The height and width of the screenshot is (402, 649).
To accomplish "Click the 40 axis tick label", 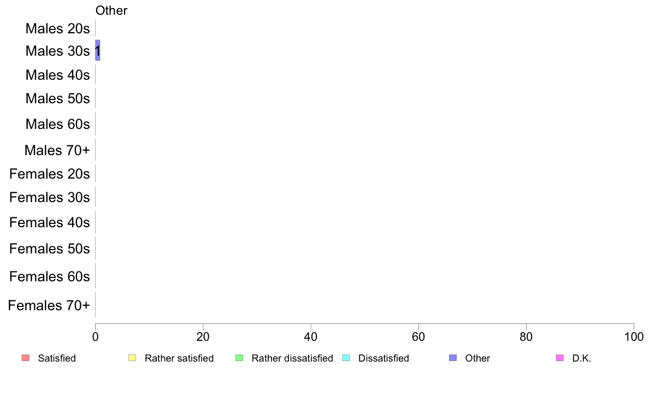I will point(311,337).
